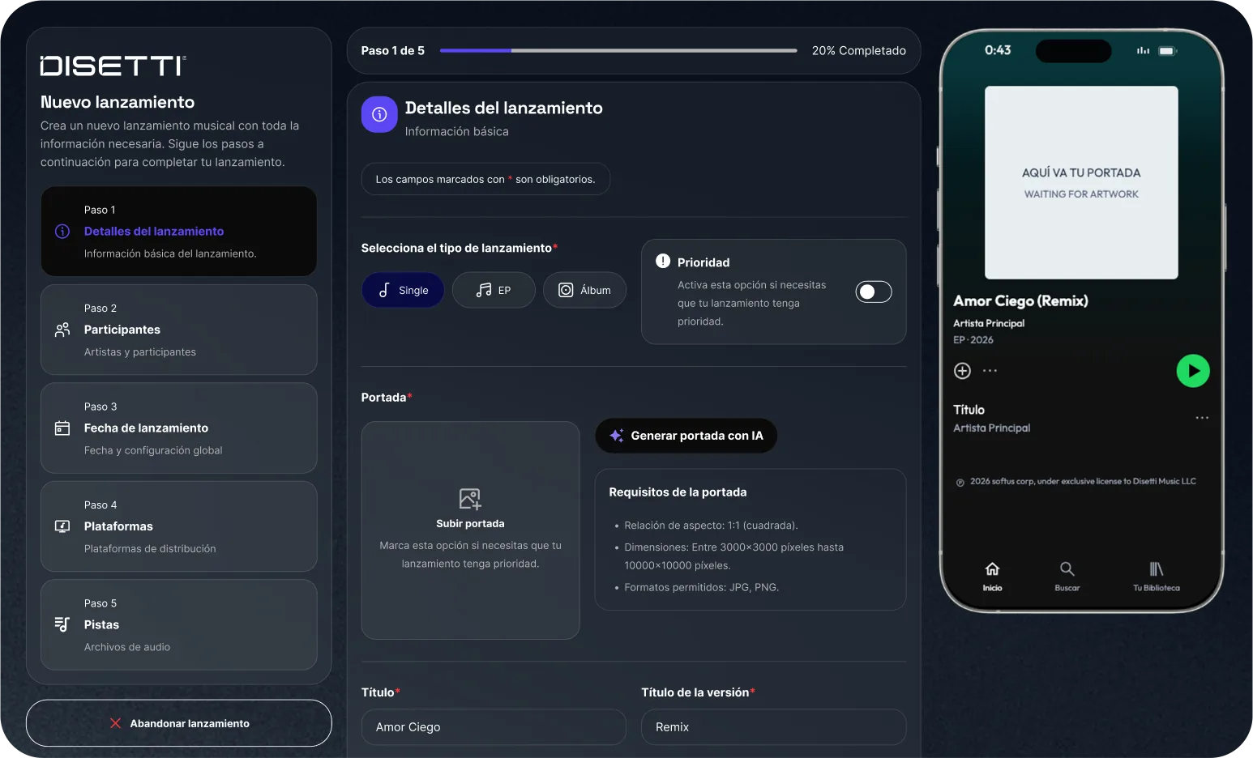Viewport: 1253px width, 758px height.
Task: Click 'Paso 1 de 5' label
Action: (x=393, y=50)
